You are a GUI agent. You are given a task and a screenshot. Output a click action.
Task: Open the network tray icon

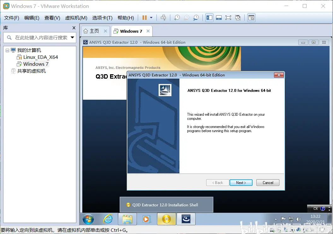[291, 219]
